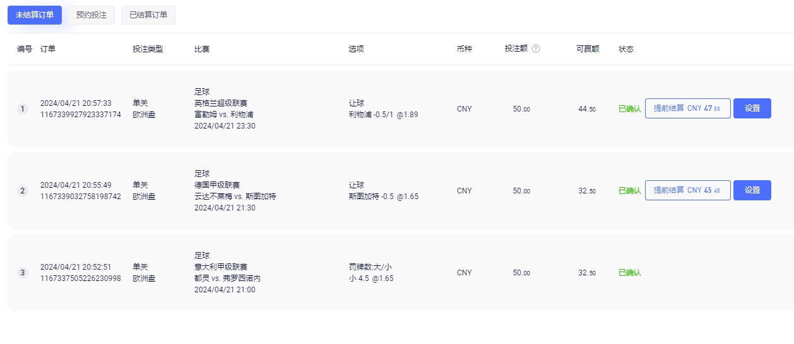Click the 已确认 status in row three

click(x=629, y=273)
